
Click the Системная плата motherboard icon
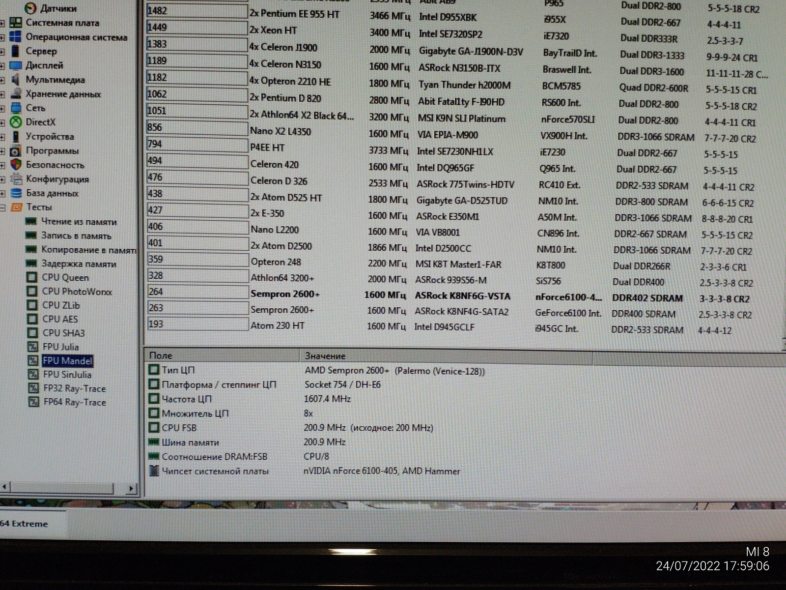click(16, 23)
